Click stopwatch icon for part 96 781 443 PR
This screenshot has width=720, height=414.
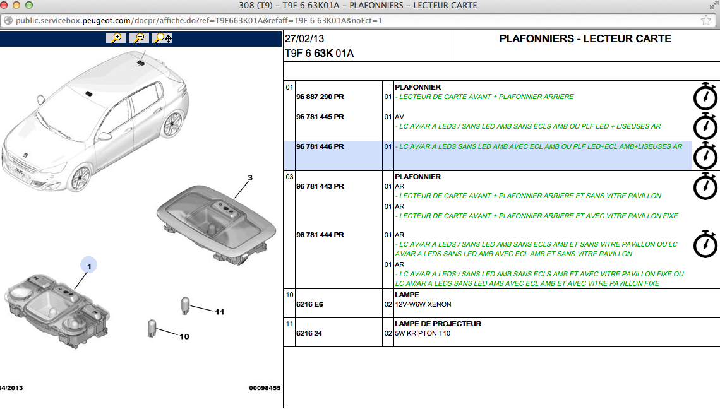[x=705, y=186]
